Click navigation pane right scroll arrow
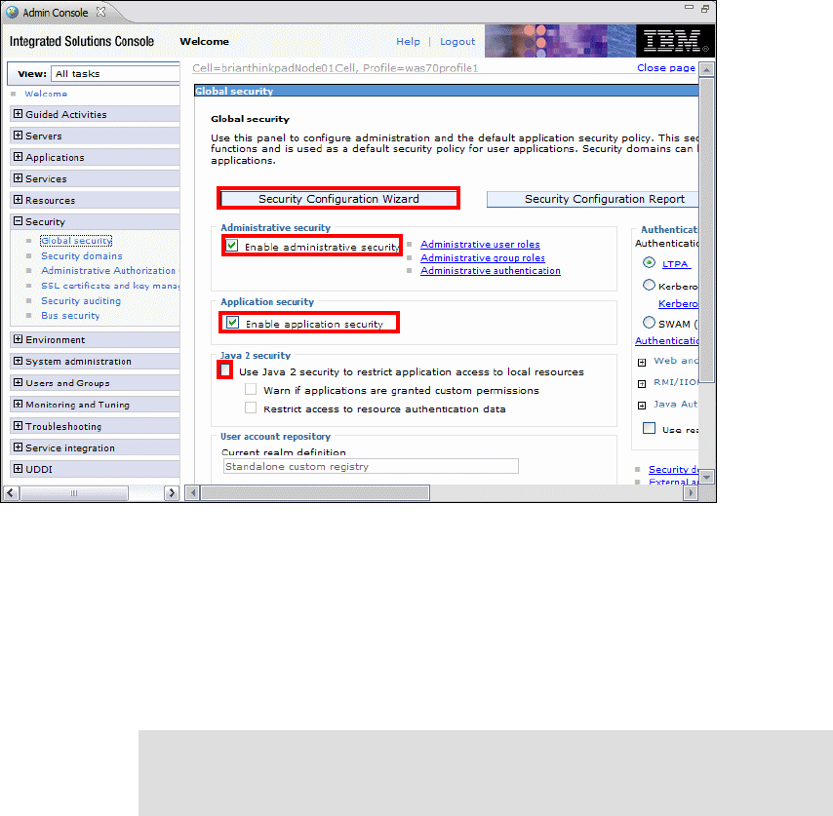The image size is (833, 816). coord(171,493)
